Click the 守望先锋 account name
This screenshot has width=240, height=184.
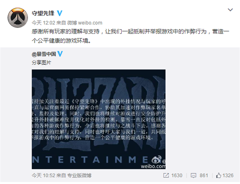click(x=43, y=13)
